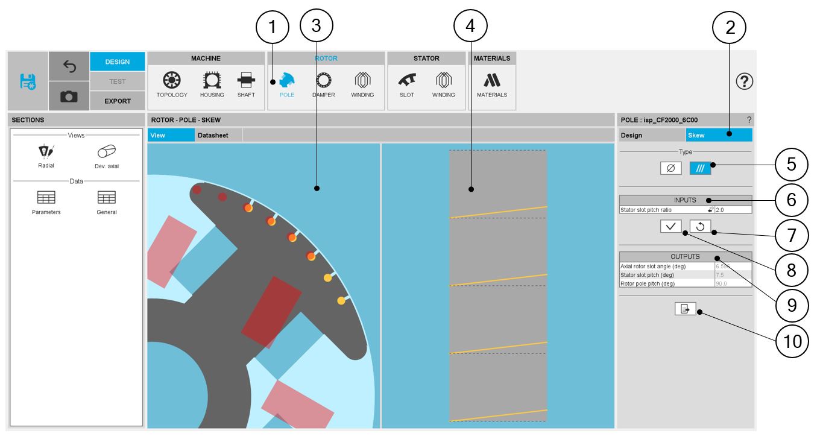This screenshot has width=820, height=442.
Task: Select the continuous skew type option
Action: click(x=700, y=169)
